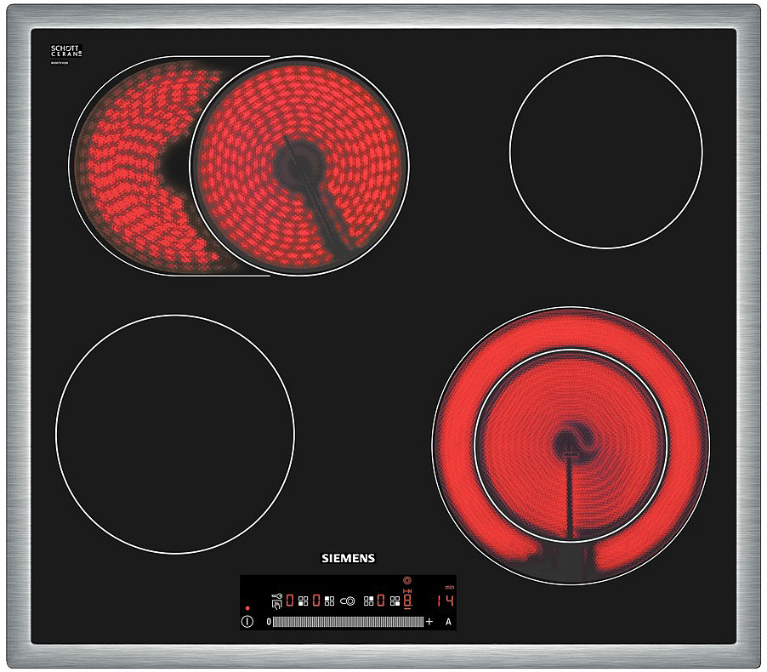The image size is (767, 672).
Task: Touch the unlit rear-right cooking zone
Action: 605,151
